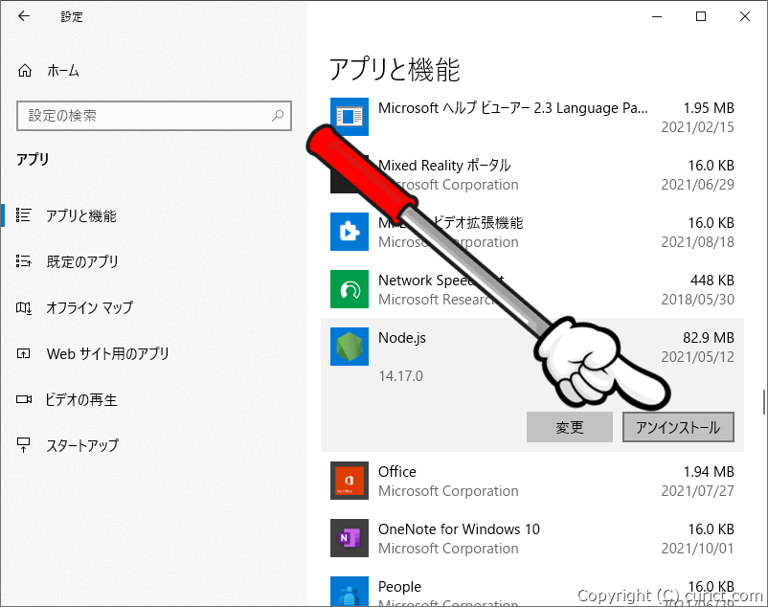768x607 pixels.
Task: Click the 2021/02/15 install date
Action: pos(697,127)
